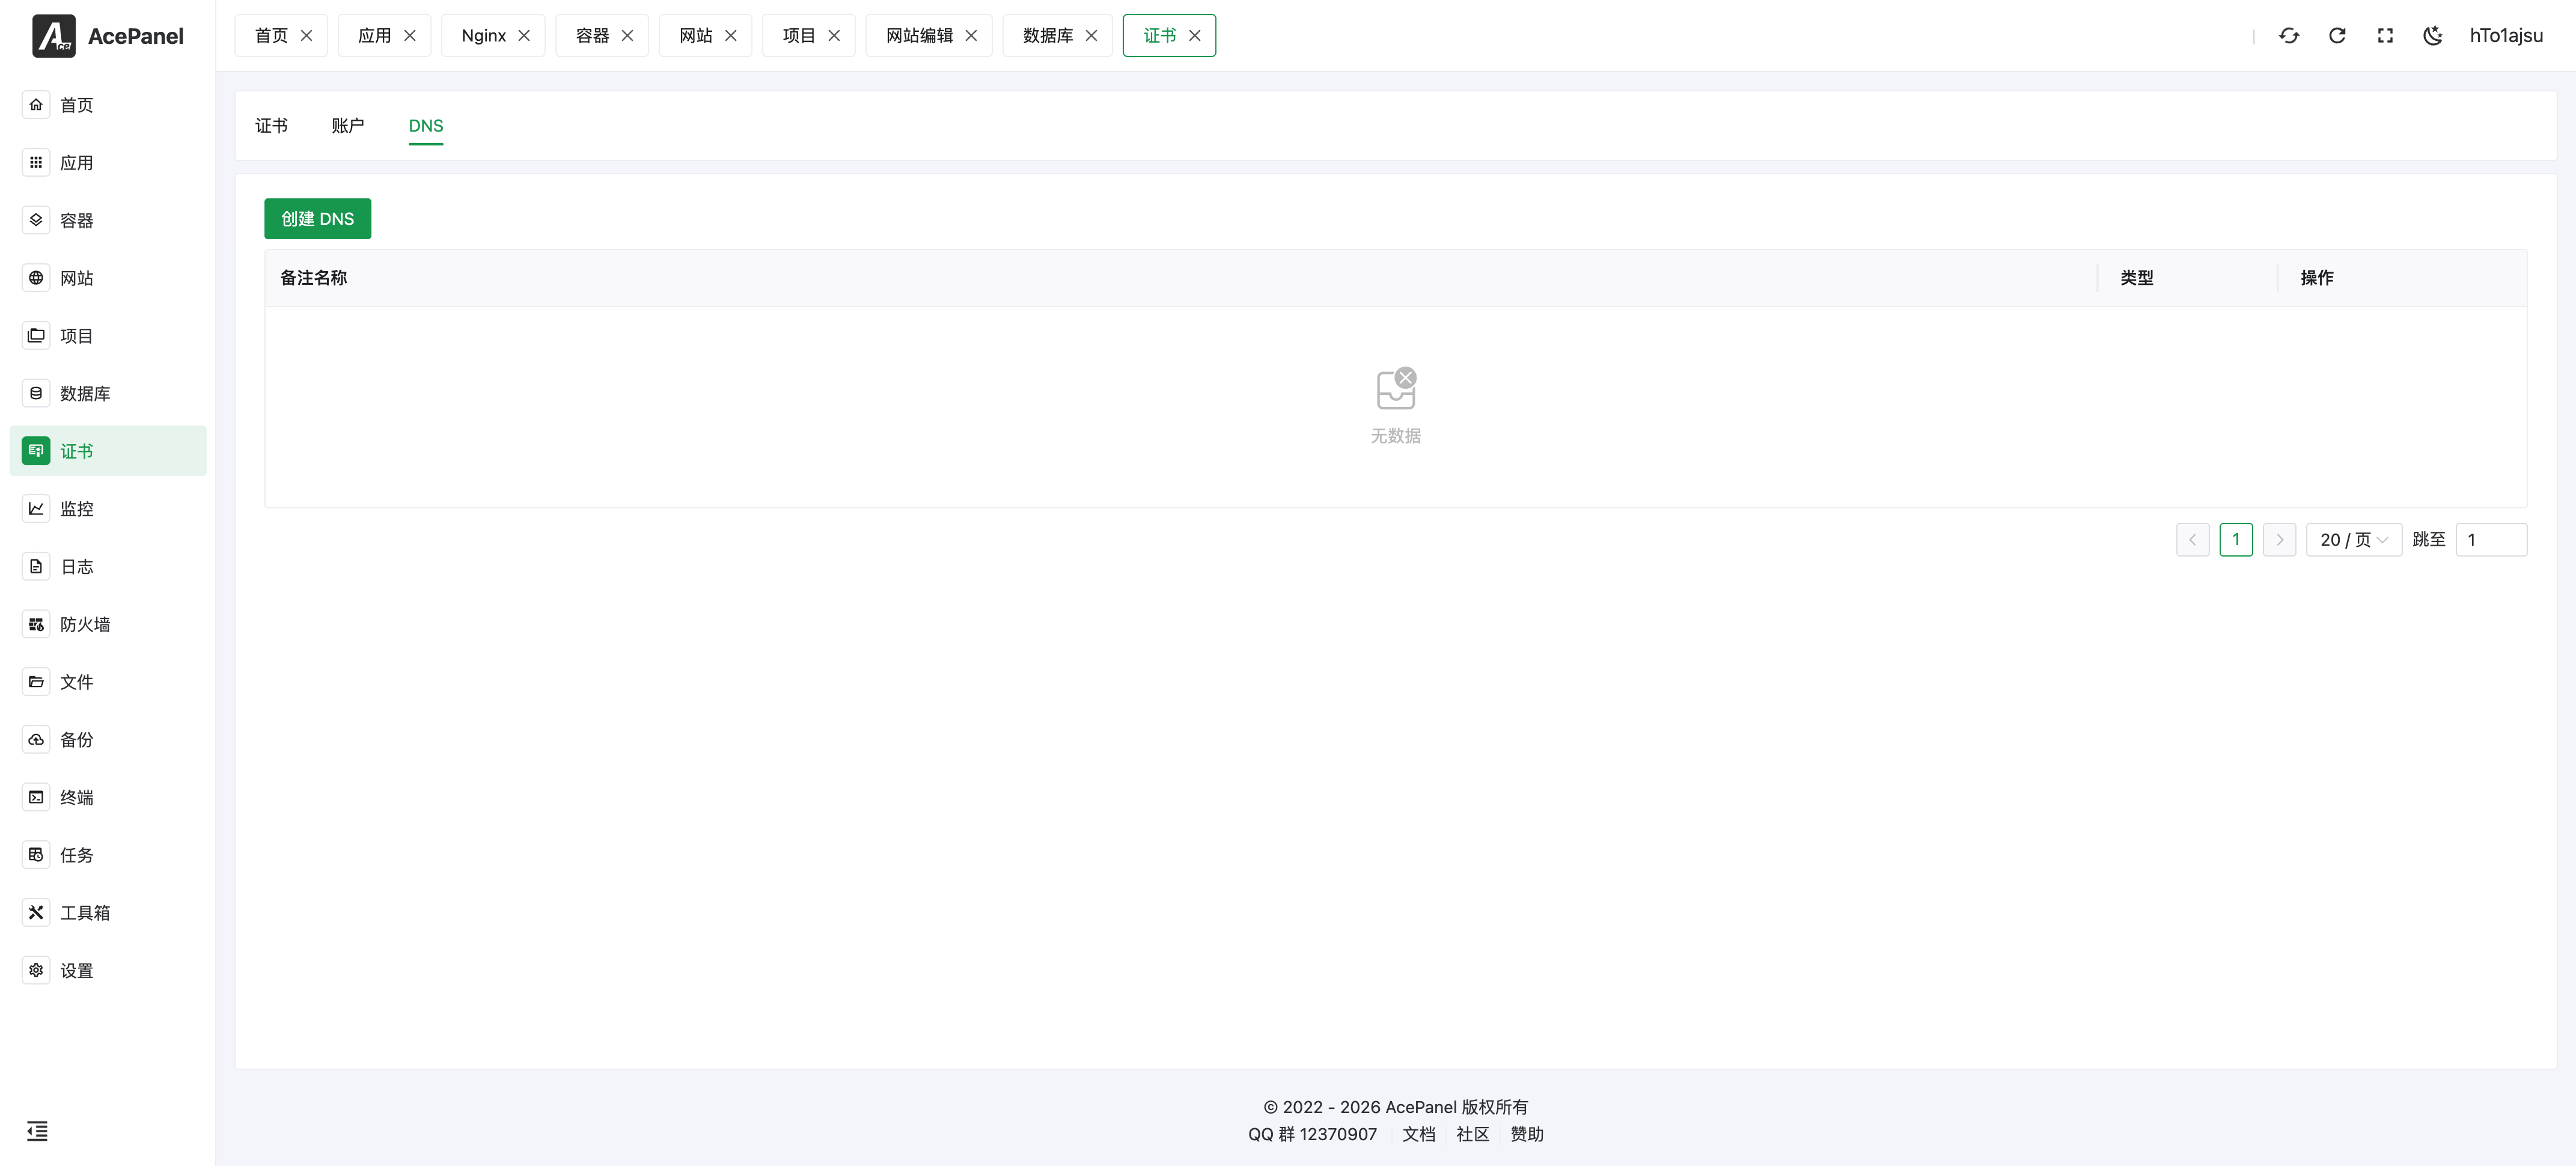Select the 防火墙 firewall icon in sidebar

tap(36, 623)
